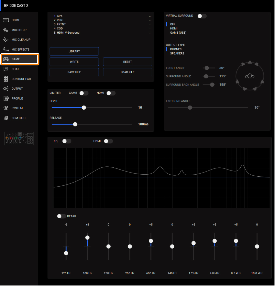Click the limiter LEVEL slider handle
Screen dimensions: 275x286
coord(84,108)
